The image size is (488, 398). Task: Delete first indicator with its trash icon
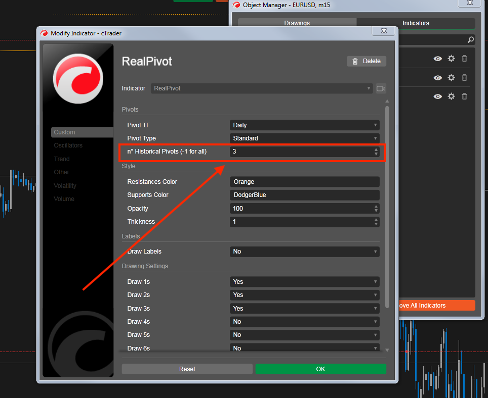point(464,59)
